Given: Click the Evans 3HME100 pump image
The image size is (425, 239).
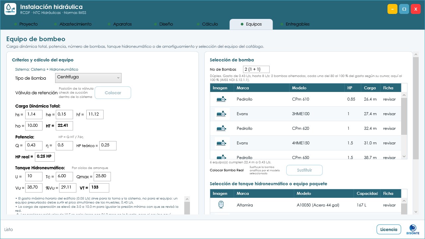Looking at the screenshot, I should tap(221, 114).
